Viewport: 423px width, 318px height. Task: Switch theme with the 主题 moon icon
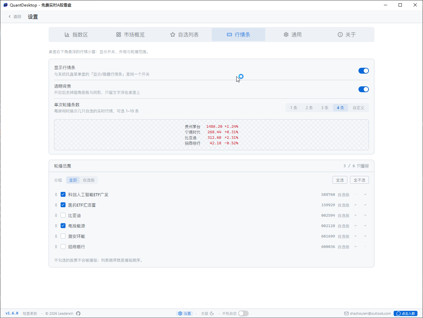coord(212,313)
